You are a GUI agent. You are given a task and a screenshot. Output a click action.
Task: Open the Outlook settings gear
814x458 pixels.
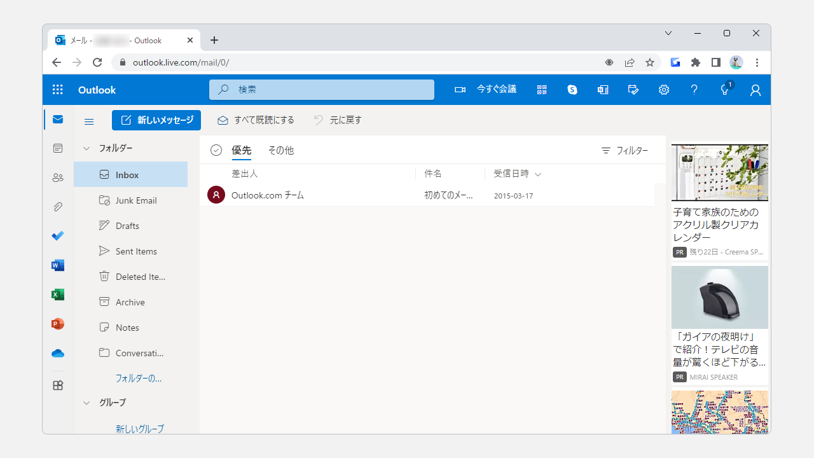click(663, 89)
